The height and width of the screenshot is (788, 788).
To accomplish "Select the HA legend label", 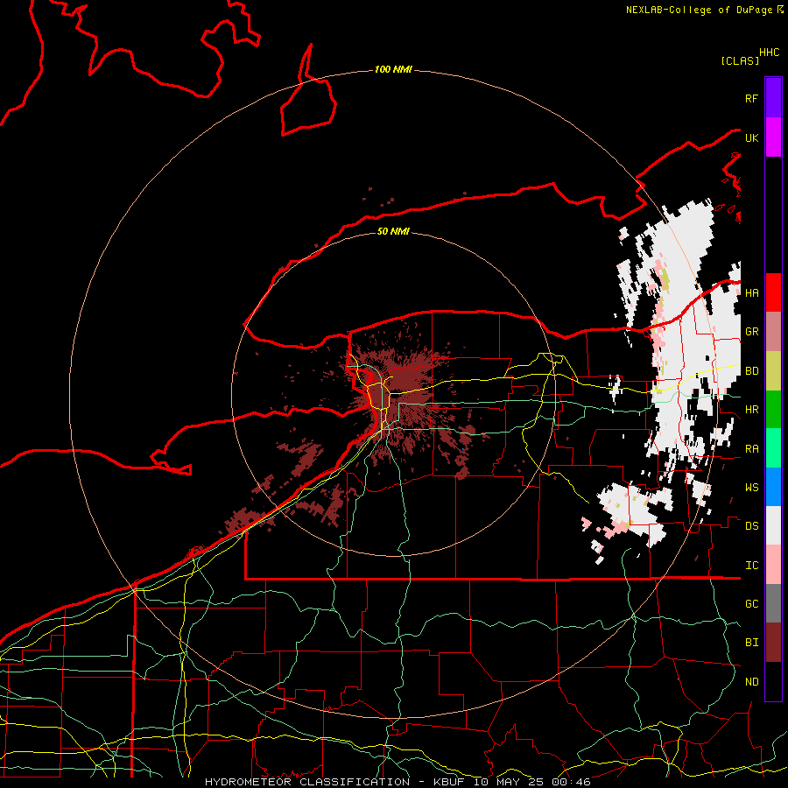I will 752,293.
